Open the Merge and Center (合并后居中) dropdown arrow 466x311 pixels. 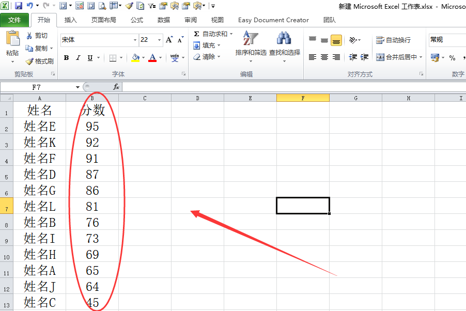[421, 57]
